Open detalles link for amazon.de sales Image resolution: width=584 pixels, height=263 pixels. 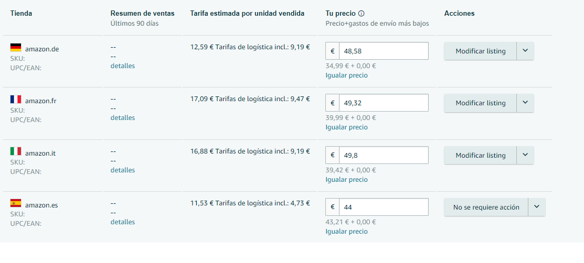pos(122,65)
